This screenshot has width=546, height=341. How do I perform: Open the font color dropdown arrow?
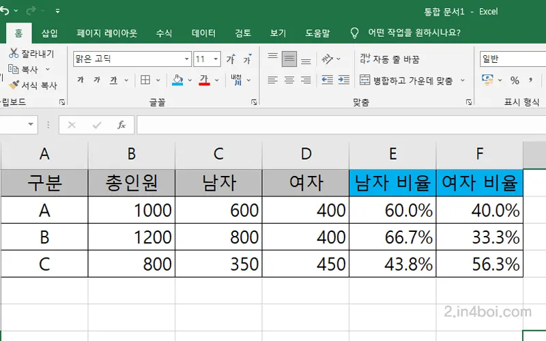(217, 80)
